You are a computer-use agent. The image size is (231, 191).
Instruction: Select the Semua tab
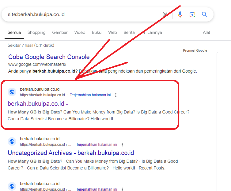14,32
